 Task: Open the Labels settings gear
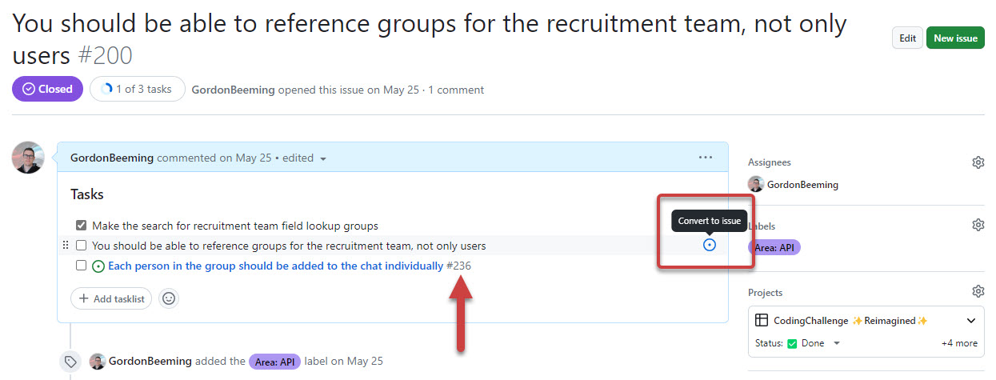(978, 226)
